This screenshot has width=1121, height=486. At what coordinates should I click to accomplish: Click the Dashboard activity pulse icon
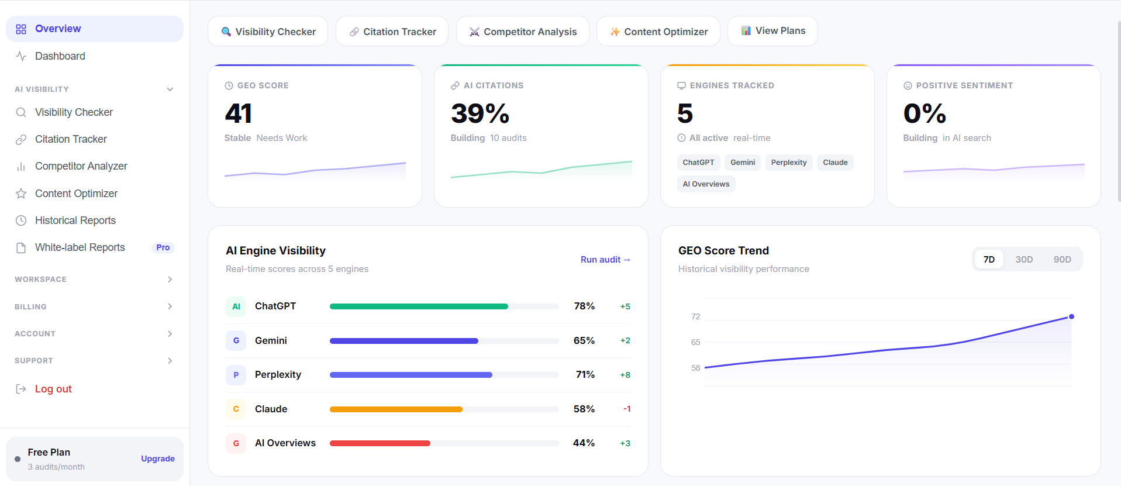pyautogui.click(x=21, y=56)
